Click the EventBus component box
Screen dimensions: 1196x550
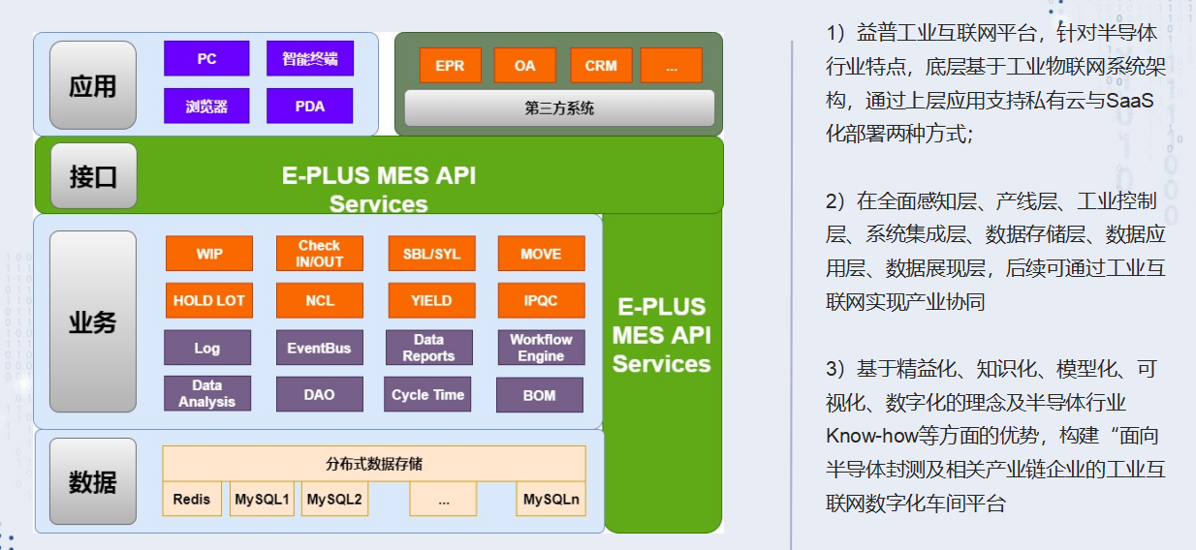(320, 348)
